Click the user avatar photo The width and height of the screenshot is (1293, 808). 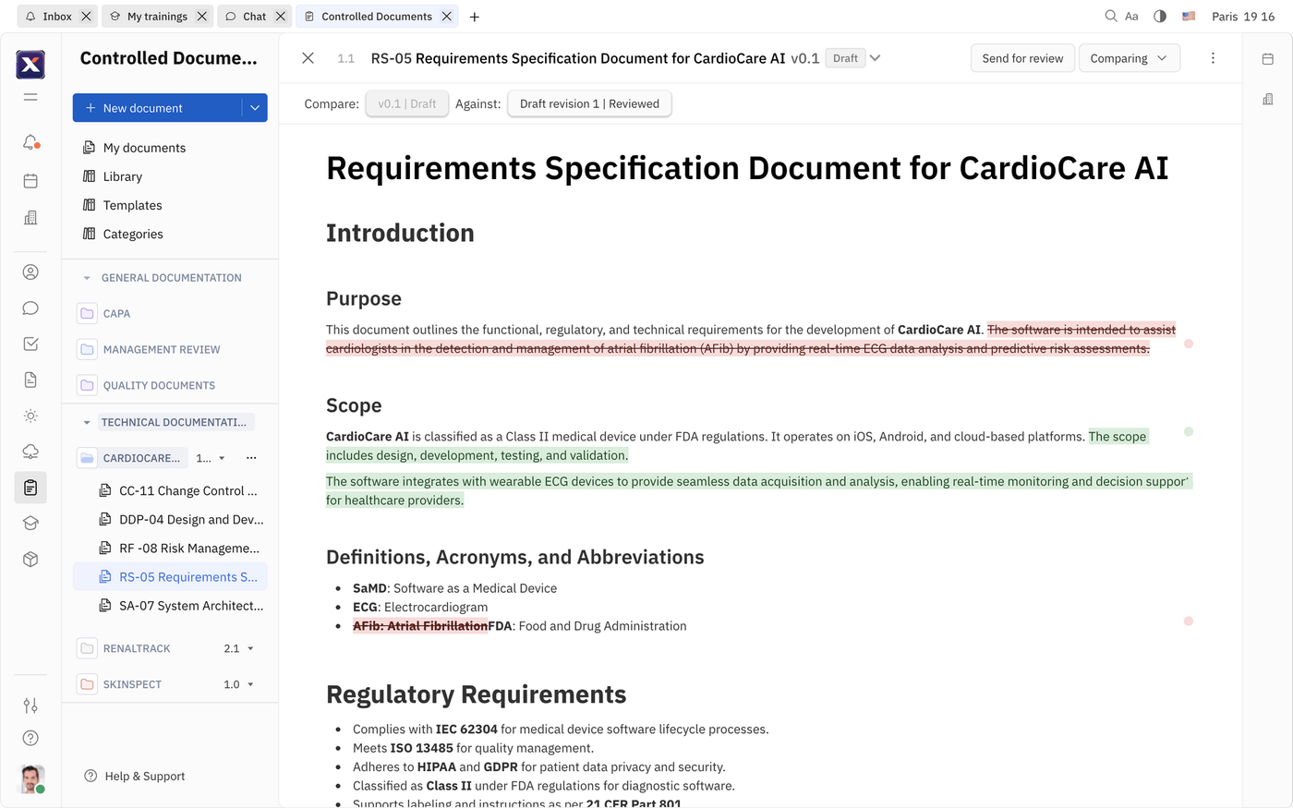31,779
